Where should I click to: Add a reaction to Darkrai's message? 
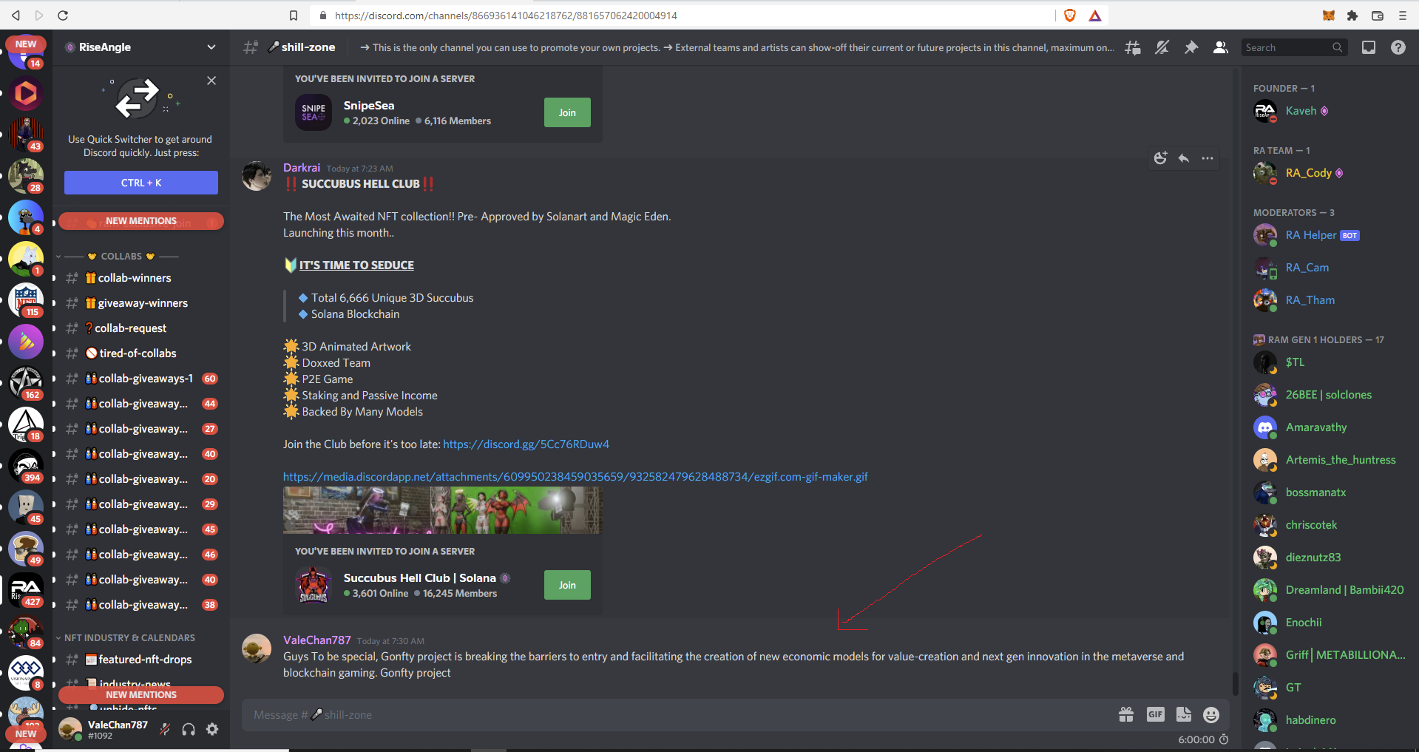(x=1160, y=158)
